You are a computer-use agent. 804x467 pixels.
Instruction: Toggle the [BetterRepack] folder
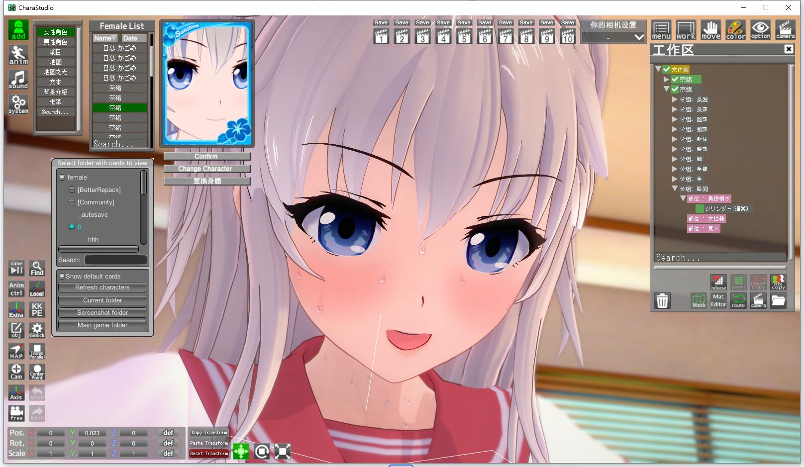tap(72, 189)
